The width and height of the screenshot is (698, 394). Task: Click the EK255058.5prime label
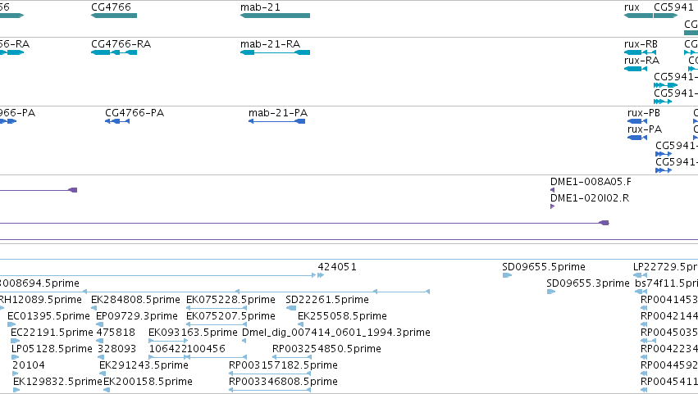pos(342,316)
